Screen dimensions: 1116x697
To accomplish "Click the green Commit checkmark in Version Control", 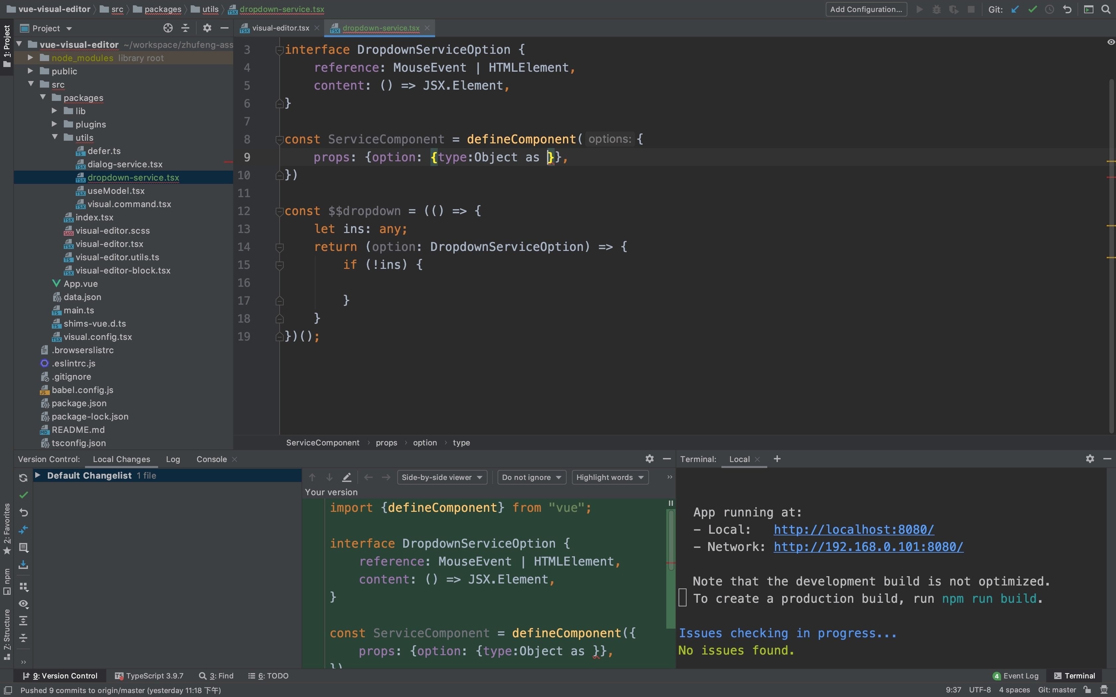I will click(x=24, y=495).
